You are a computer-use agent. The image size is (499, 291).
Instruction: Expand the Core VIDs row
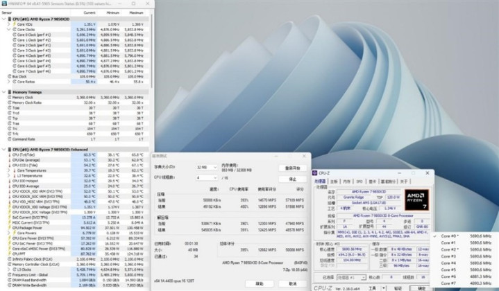[9, 24]
